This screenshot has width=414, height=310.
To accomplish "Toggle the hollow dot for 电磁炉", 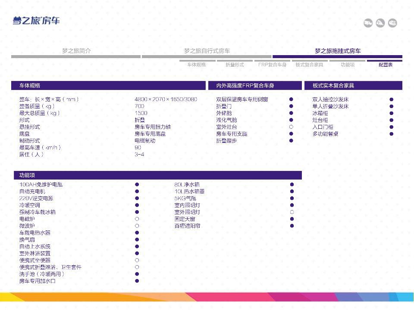I will [137, 219].
